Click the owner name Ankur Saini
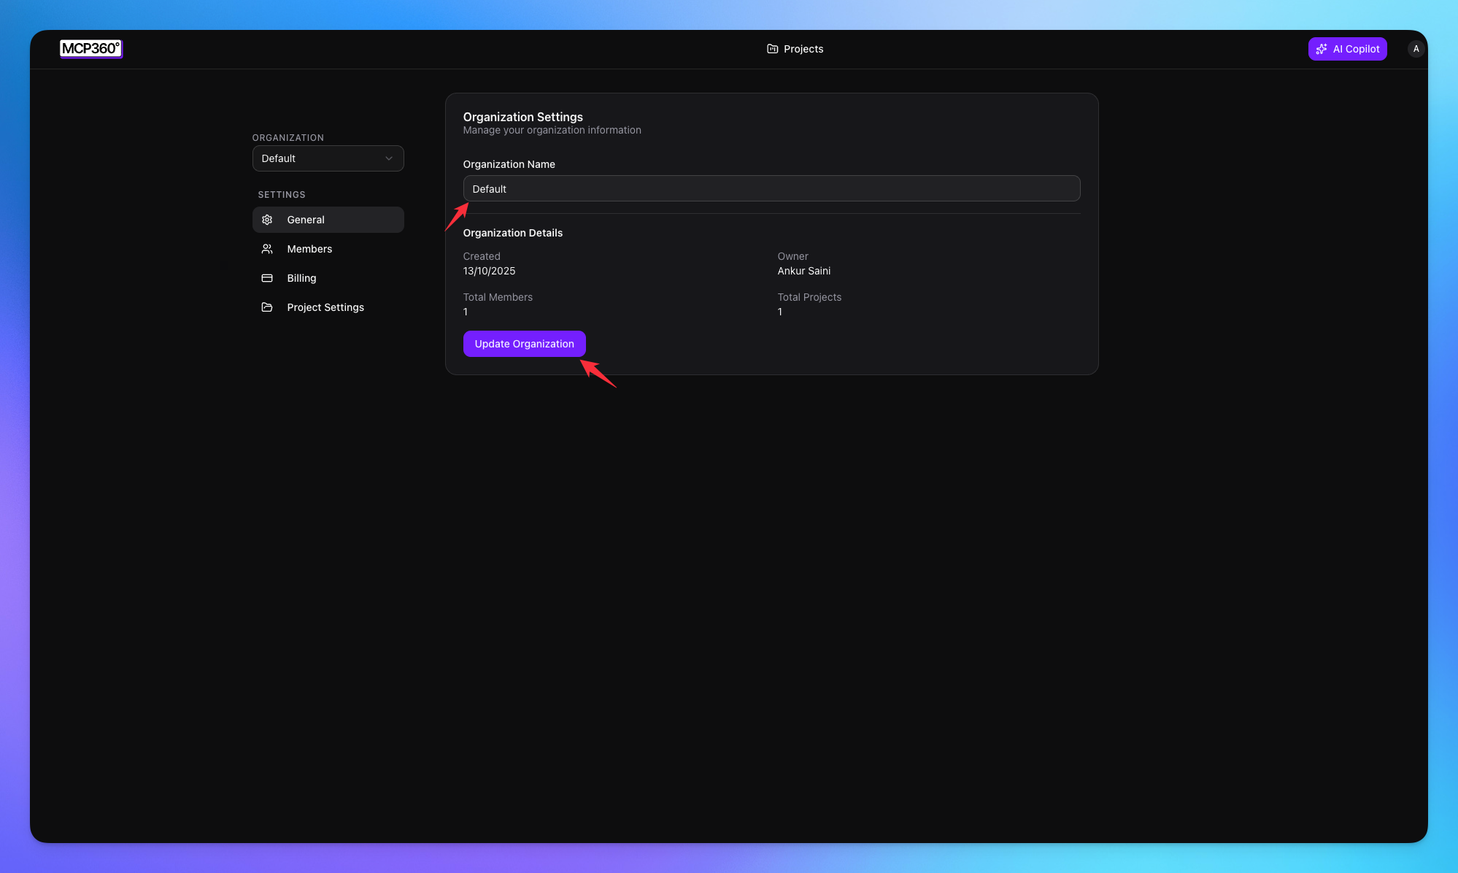Image resolution: width=1458 pixels, height=873 pixels. click(x=803, y=271)
